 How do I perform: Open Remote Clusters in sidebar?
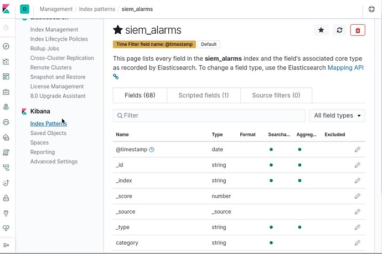51,67
